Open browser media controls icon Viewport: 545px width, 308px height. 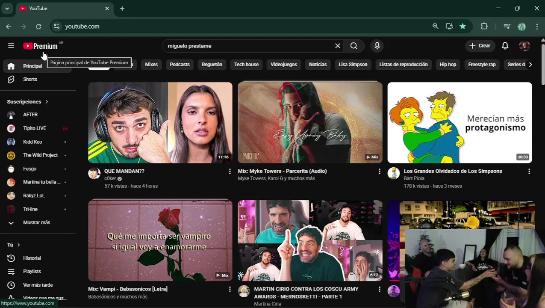click(507, 27)
